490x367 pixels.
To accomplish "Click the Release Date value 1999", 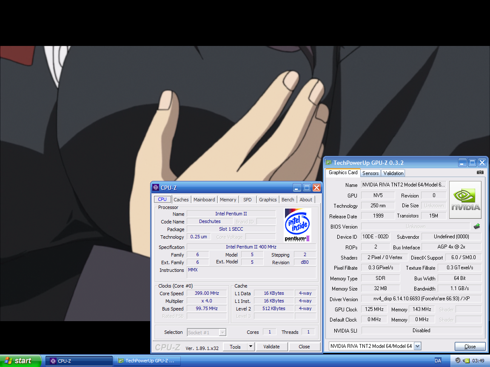I will (378, 216).
